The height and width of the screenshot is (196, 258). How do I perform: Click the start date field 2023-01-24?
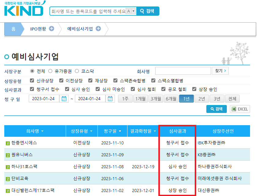click(44, 99)
